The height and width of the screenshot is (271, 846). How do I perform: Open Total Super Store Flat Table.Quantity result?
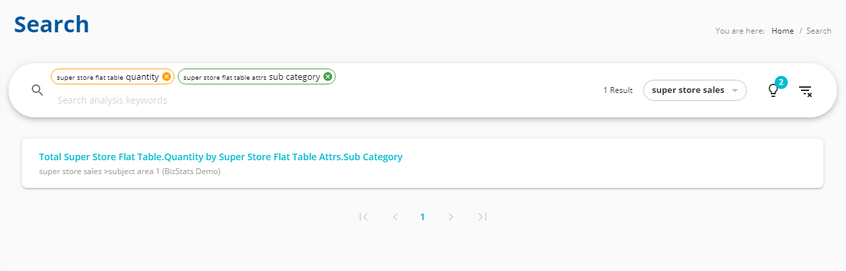tap(221, 157)
